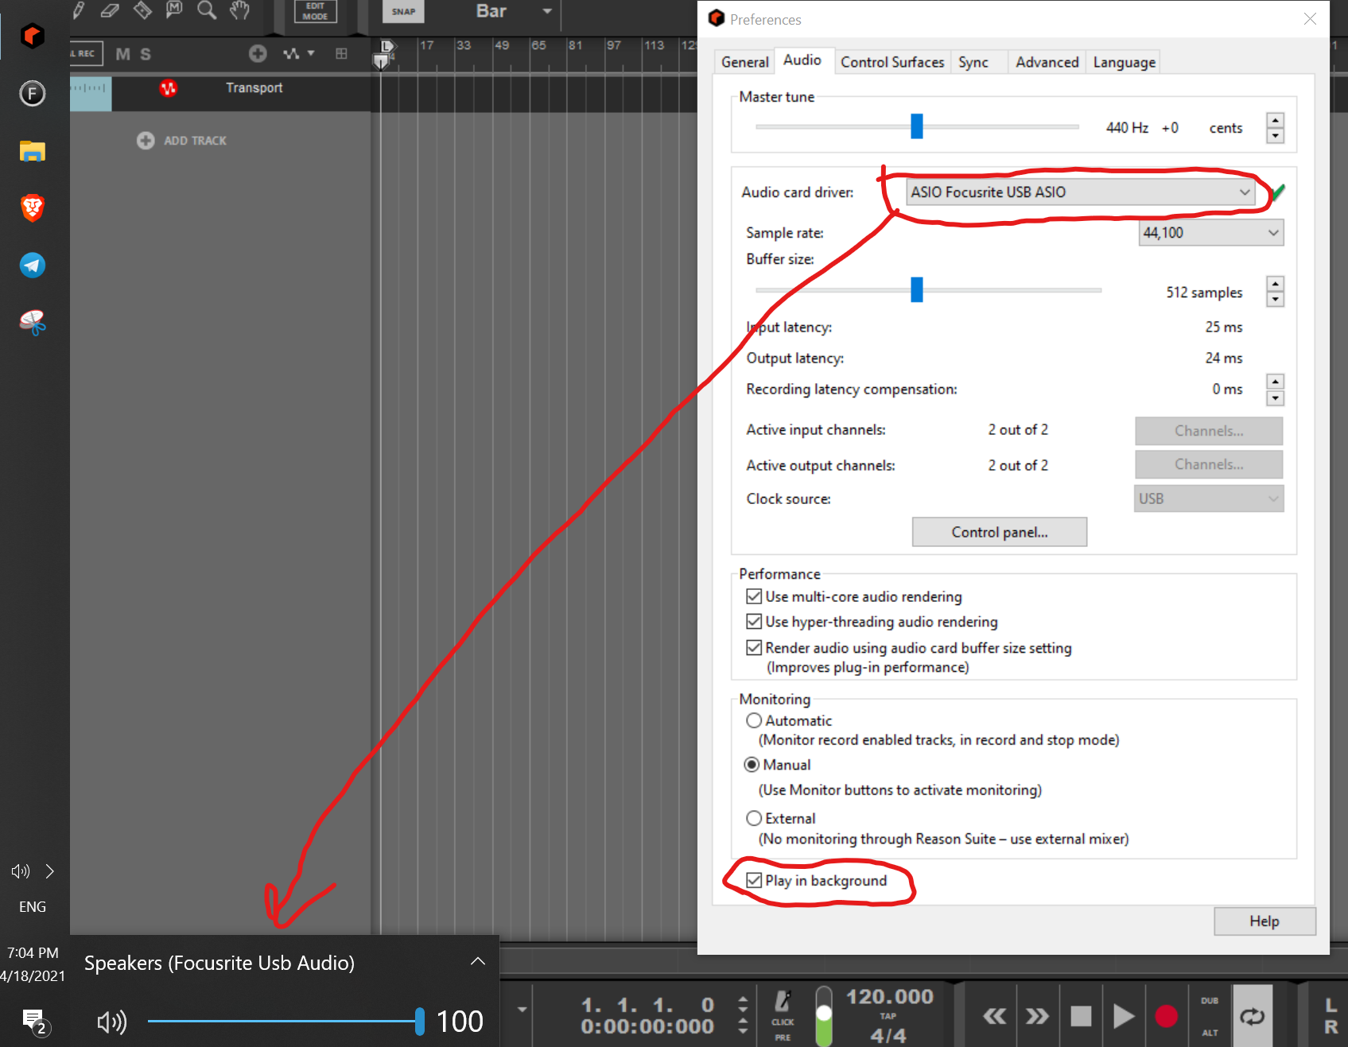Image resolution: width=1348 pixels, height=1047 pixels.
Task: Toggle Use hyper-threading audio rendering checkbox
Action: pos(754,622)
